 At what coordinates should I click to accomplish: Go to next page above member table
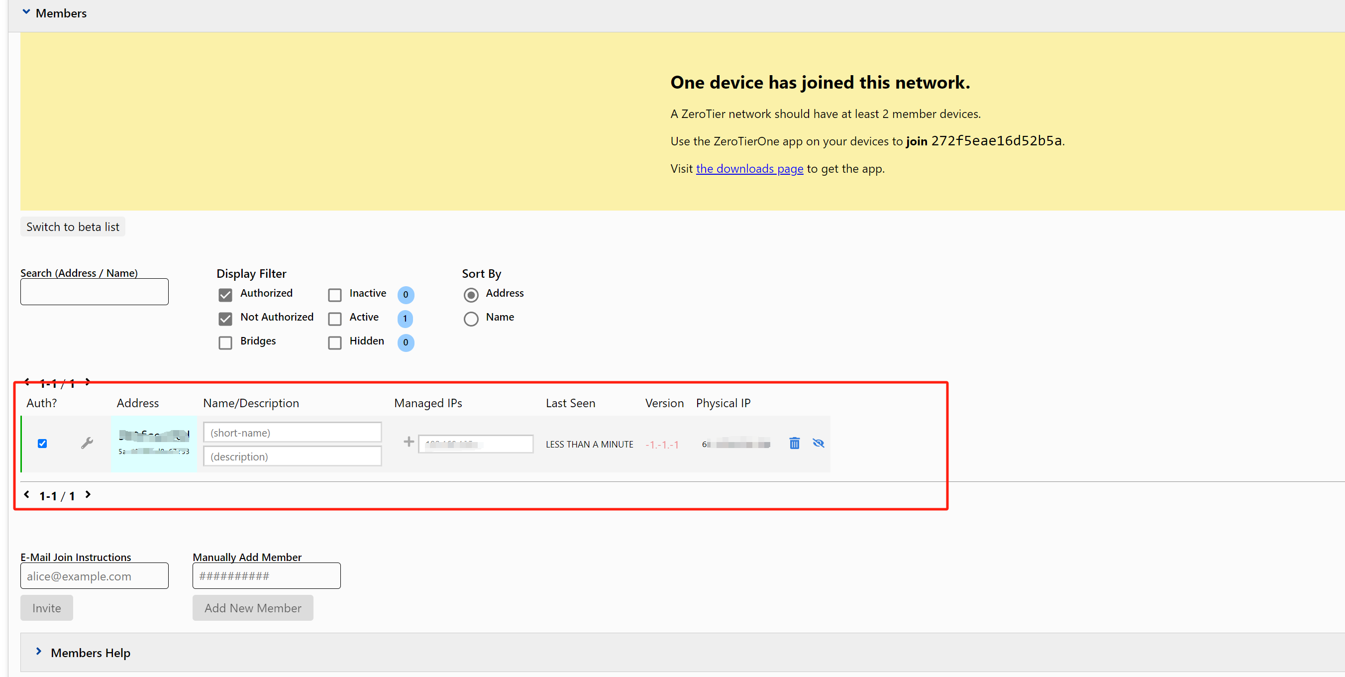click(88, 382)
